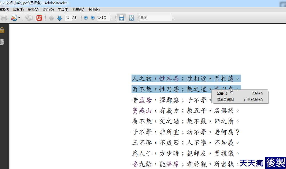Open the 視窗(W) menu
This screenshot has height=169, width=286.
(78, 10)
